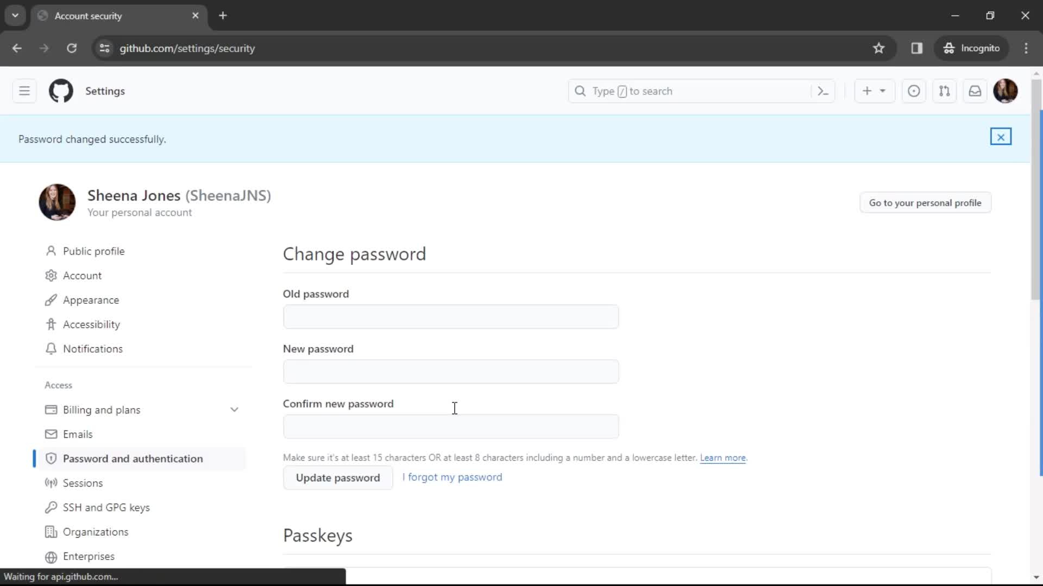Open Notifications settings

(92, 349)
